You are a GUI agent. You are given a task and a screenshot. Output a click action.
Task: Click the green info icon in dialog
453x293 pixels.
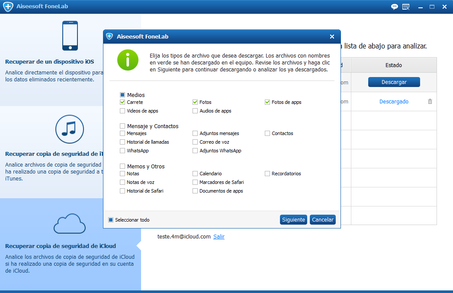click(128, 60)
